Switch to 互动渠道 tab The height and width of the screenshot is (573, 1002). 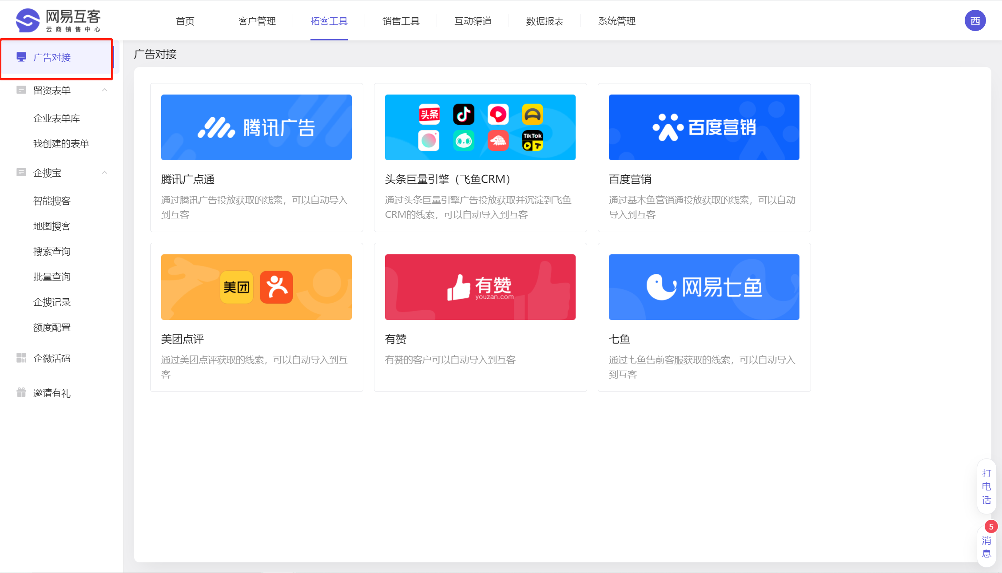[x=473, y=21]
